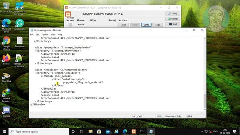Open File Explorer from taskbar
Screen dimensions: 240x135
pos(90,132)
